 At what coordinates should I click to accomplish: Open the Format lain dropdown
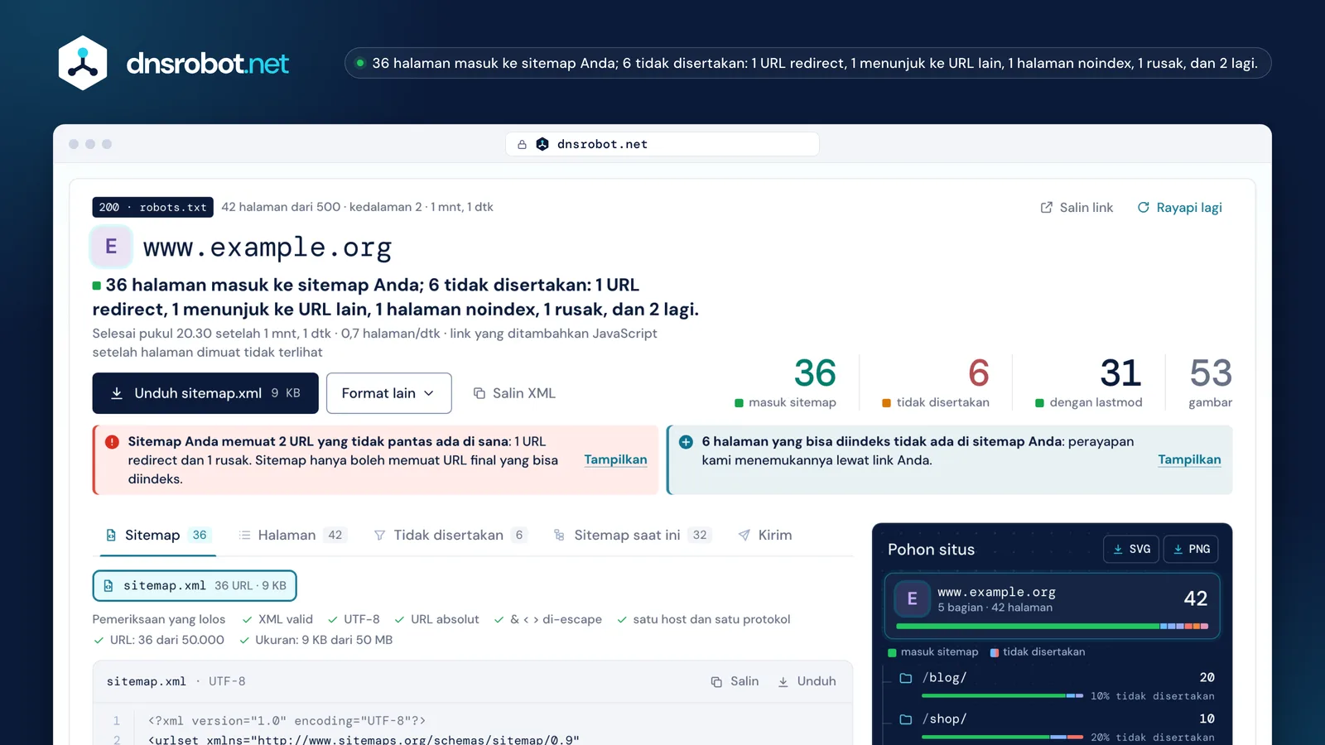point(389,393)
